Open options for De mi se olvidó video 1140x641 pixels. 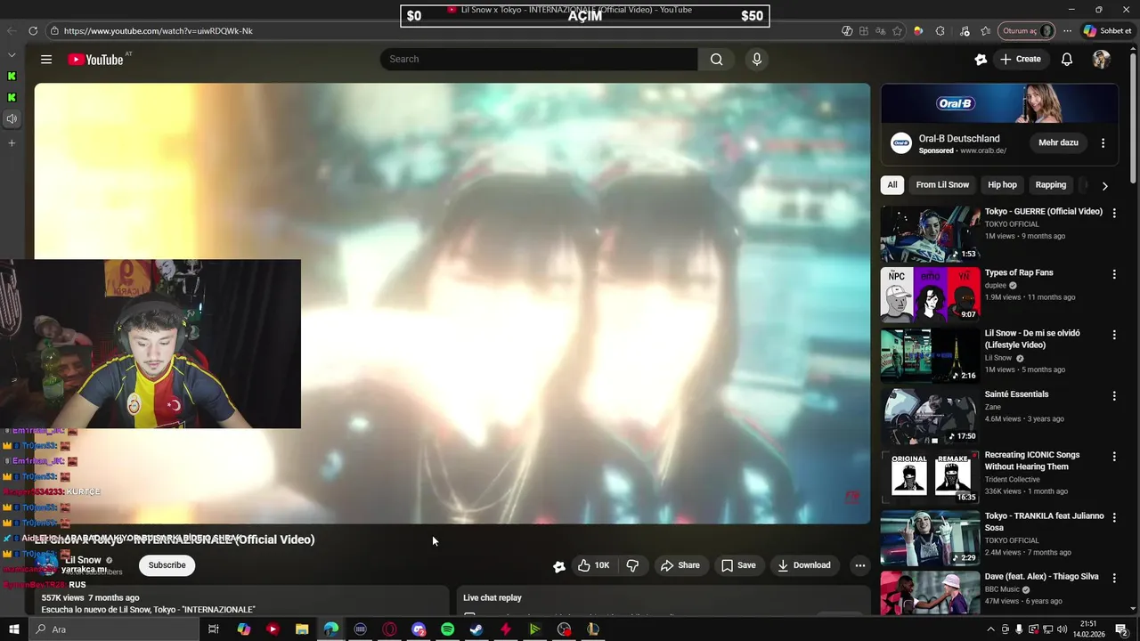(1113, 336)
